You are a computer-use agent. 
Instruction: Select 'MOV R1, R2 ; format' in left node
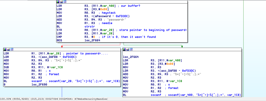(x=31, y=74)
